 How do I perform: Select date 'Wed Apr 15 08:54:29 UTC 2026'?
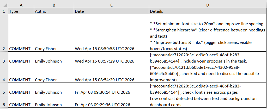tap(112, 73)
